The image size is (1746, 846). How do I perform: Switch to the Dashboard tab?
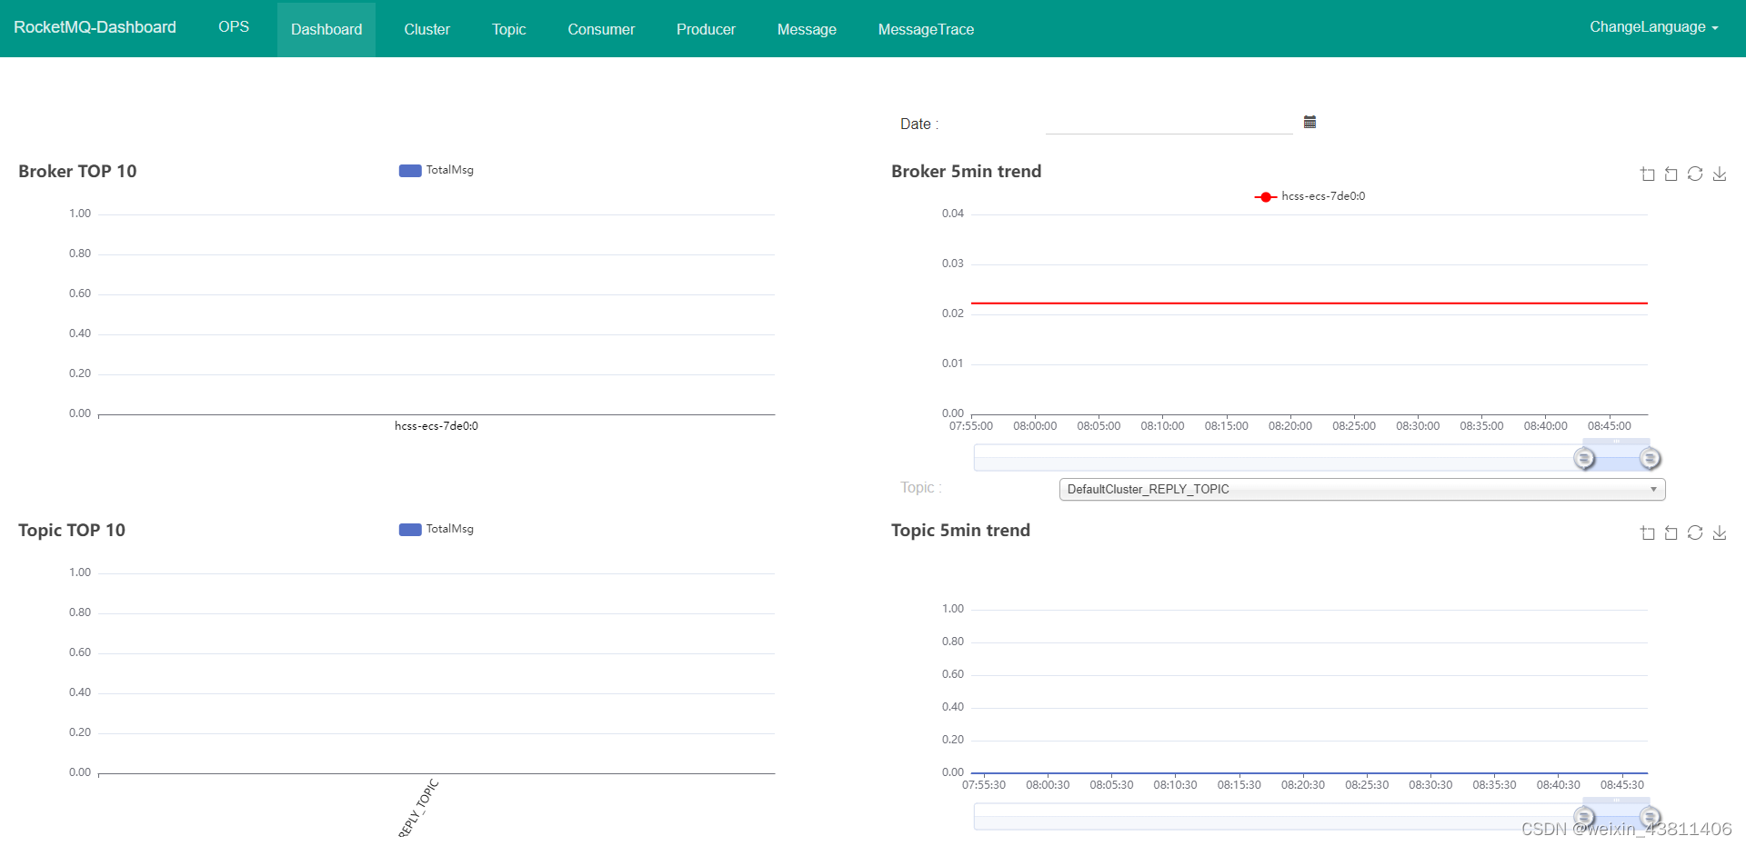[x=326, y=29]
